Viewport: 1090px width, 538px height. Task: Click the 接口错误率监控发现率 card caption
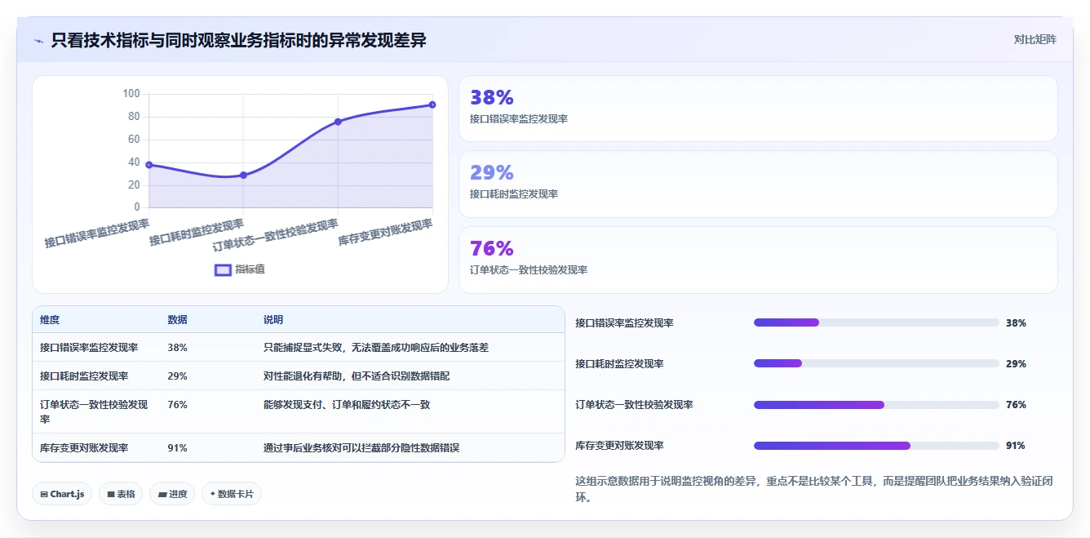click(519, 119)
